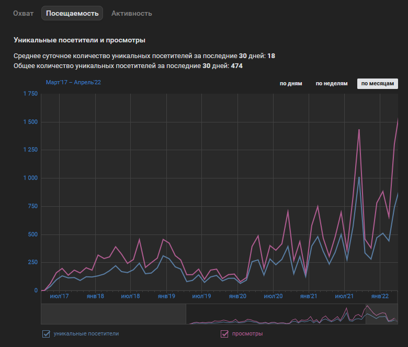Click the янв'22 label on the time axis
This screenshot has height=347, width=408.
380,296
